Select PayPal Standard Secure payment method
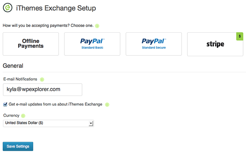The width and height of the screenshot is (246, 155). 154,44
